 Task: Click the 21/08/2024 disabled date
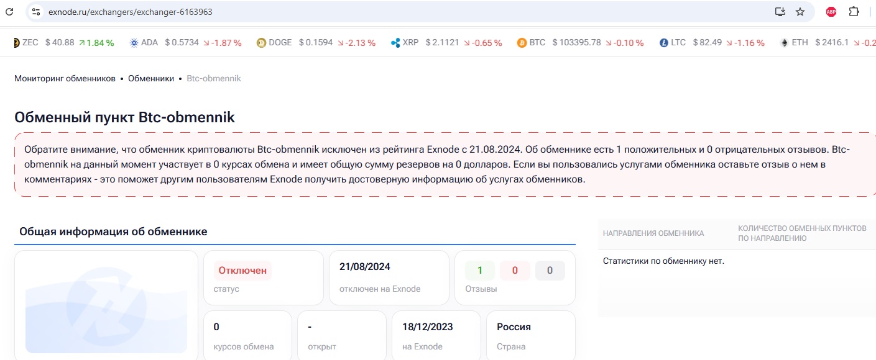365,267
